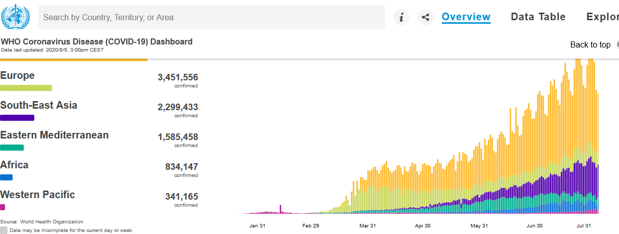Click the magenta spike bar in mid-February
This screenshot has height=234, width=619.
(x=280, y=209)
